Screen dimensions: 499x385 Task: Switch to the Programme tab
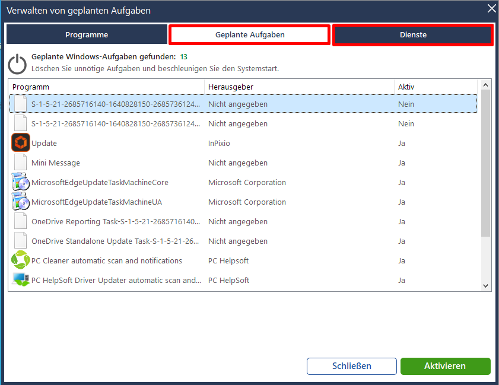[87, 34]
